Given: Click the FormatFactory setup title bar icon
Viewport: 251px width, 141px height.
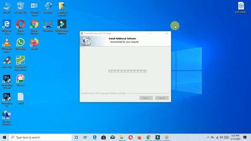Looking at the screenshot, I should click(x=82, y=33).
